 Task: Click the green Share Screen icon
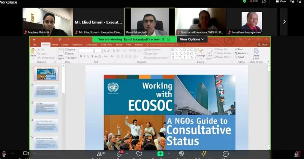pos(160,154)
